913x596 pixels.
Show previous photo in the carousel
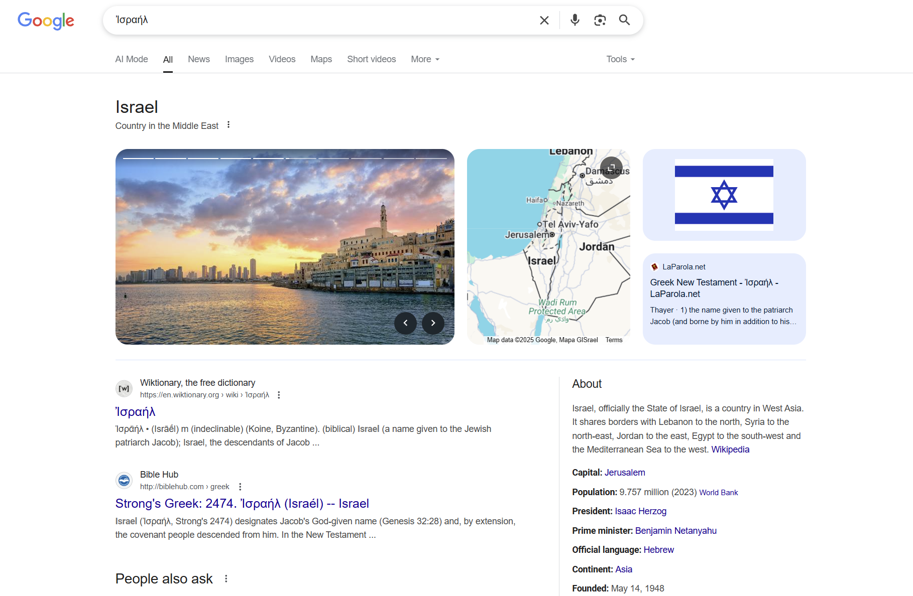tap(406, 323)
